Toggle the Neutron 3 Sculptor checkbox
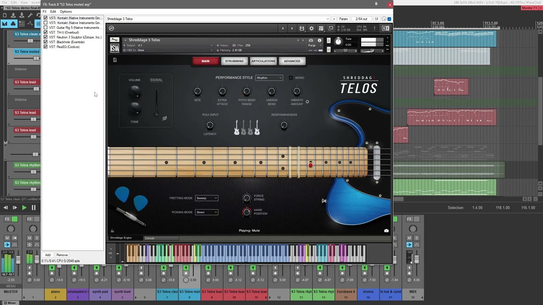 pos(45,37)
